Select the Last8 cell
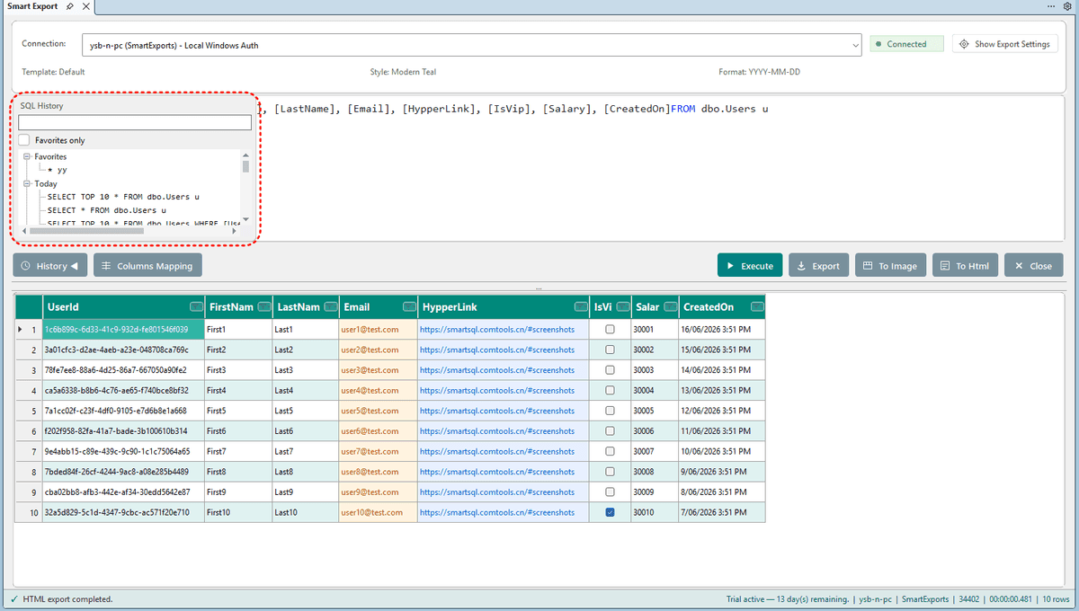 click(306, 472)
